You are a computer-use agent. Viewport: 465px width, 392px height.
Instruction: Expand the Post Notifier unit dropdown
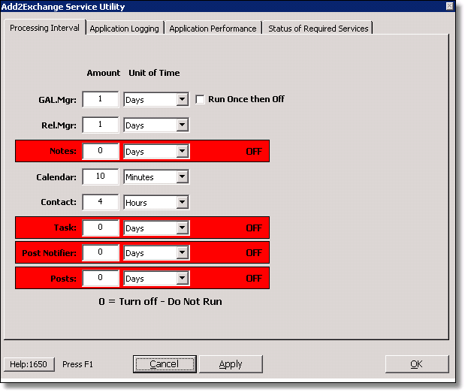(183, 252)
